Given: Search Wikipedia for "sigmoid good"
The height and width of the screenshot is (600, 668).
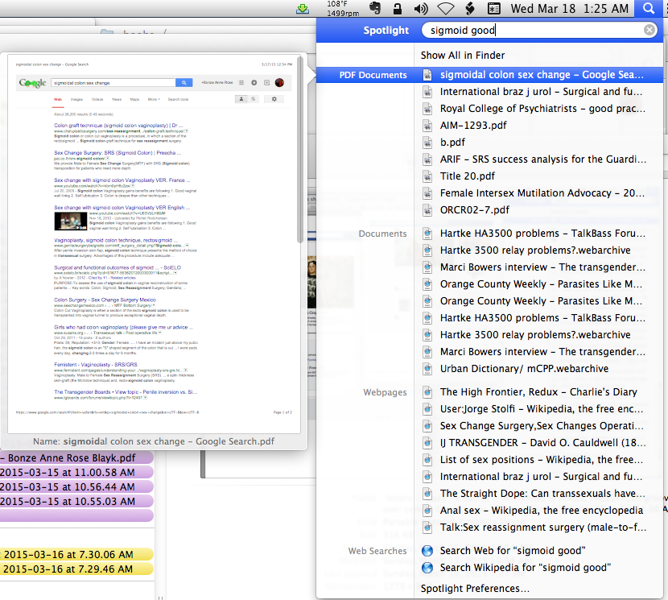Looking at the screenshot, I should 526,568.
